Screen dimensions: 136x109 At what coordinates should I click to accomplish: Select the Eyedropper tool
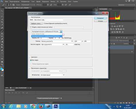pyautogui.click(x=2, y=25)
